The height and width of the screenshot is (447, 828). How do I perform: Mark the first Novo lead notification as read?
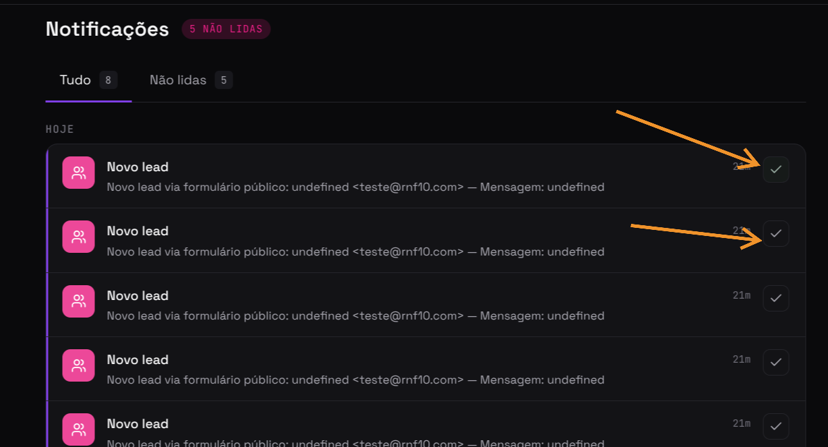pos(775,169)
